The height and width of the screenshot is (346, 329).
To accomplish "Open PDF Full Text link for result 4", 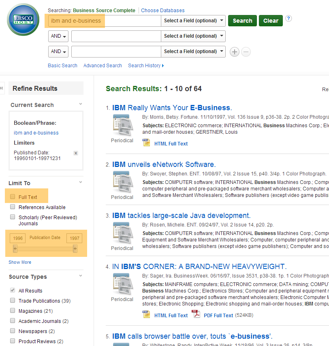I will (x=218, y=316).
